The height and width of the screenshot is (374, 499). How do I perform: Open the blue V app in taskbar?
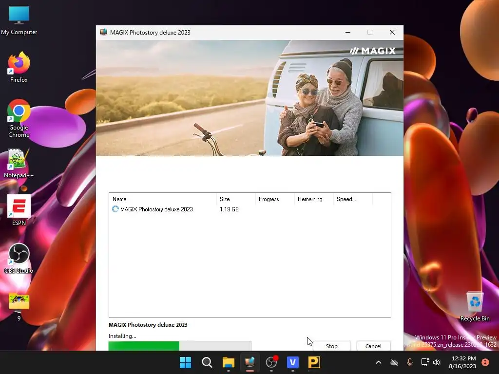293,362
